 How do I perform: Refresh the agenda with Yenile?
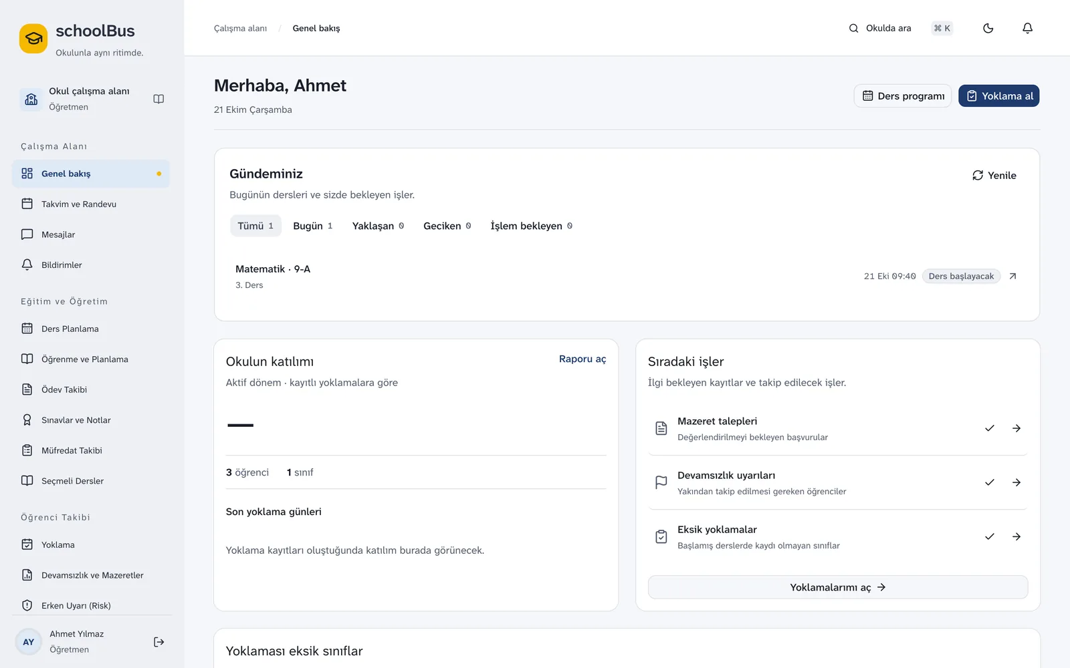coord(994,175)
